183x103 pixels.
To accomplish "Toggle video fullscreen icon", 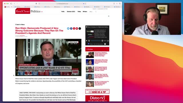I will coord(79,74).
